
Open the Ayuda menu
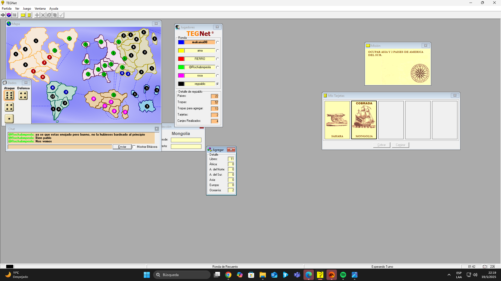tap(54, 9)
